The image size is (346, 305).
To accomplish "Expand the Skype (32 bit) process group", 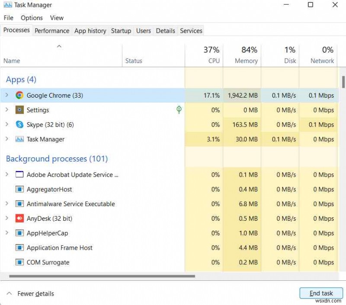I will pos(7,124).
